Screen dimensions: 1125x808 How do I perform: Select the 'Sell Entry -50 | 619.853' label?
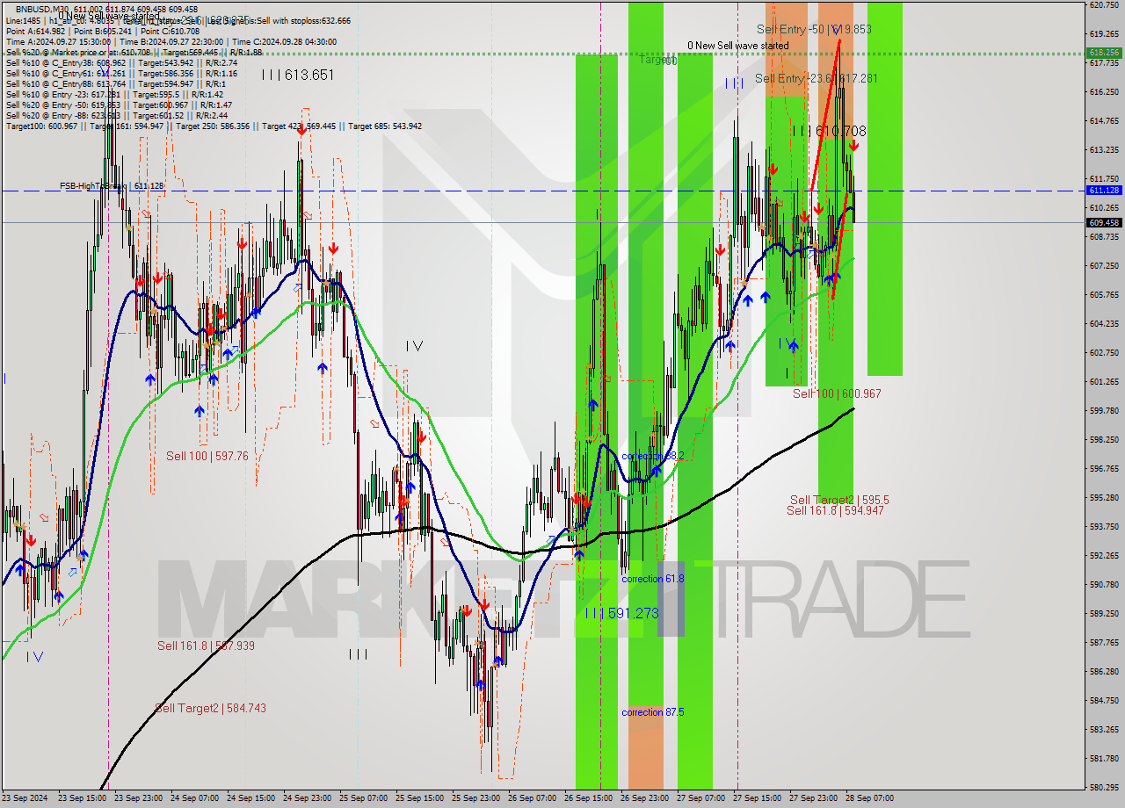pos(814,29)
